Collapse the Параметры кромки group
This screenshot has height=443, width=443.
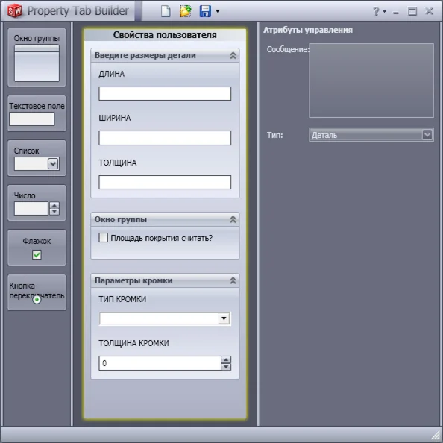(233, 280)
